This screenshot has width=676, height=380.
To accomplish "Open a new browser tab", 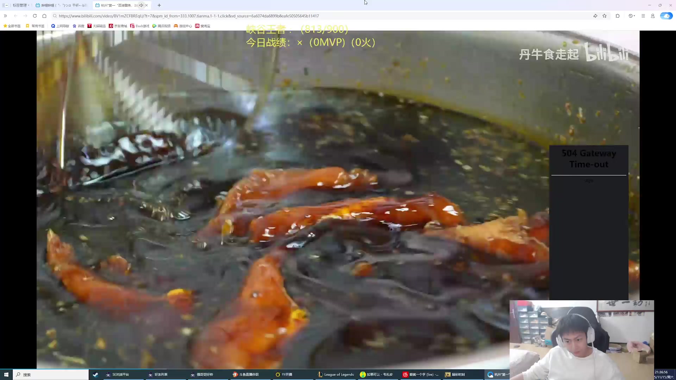I will coord(159,5).
